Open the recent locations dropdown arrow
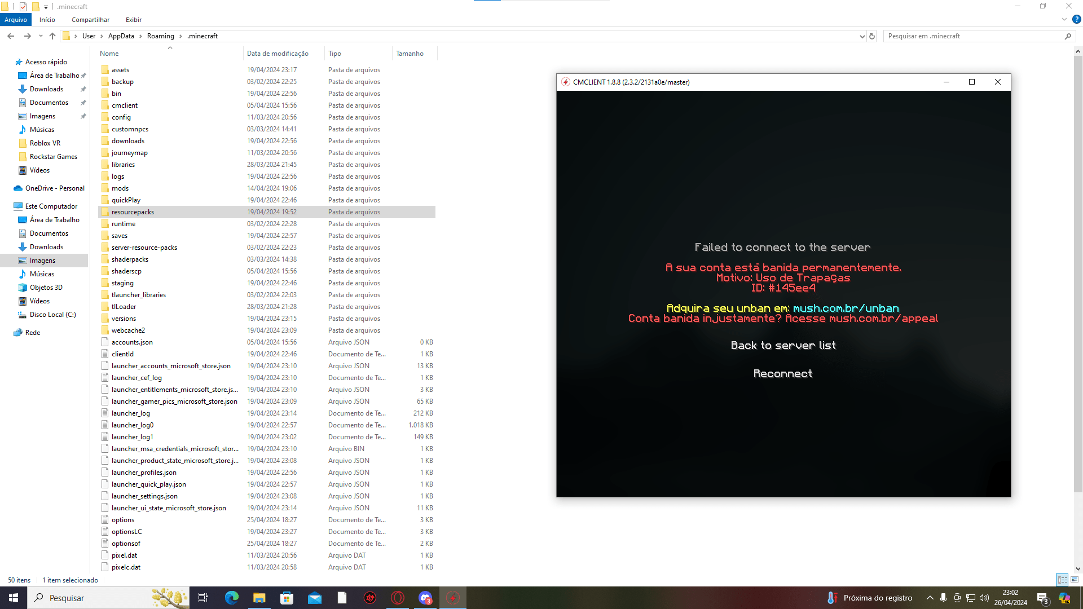 41,36
